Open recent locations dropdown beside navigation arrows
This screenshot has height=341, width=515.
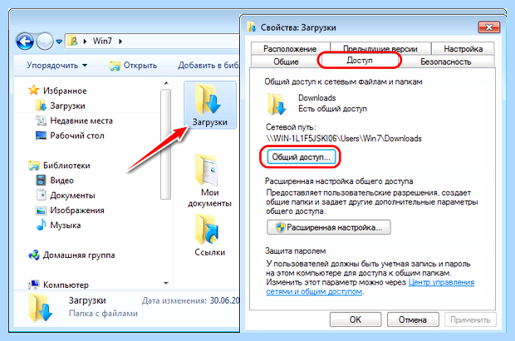tap(59, 42)
